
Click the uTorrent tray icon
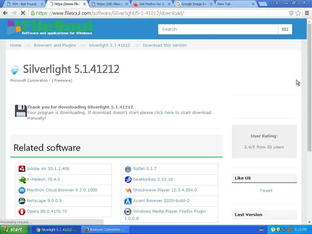pyautogui.click(x=273, y=230)
